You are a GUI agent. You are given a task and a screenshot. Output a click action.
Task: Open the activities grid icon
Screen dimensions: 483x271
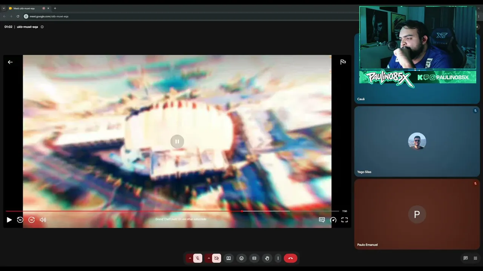tap(475, 258)
